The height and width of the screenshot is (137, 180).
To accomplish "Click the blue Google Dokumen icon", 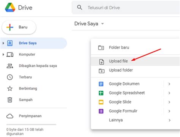I will [101, 84].
